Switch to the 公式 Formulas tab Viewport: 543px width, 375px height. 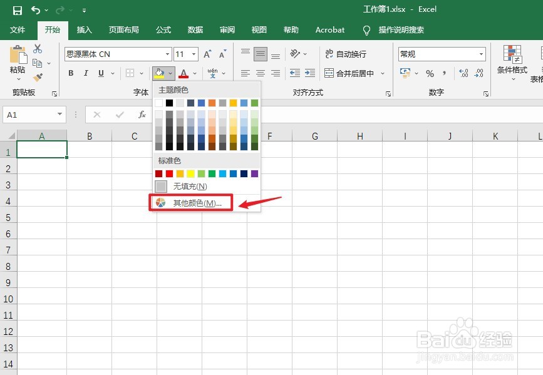(x=163, y=30)
